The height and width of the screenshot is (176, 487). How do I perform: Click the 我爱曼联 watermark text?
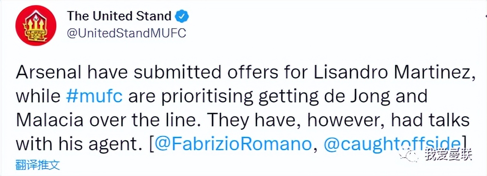448,155
